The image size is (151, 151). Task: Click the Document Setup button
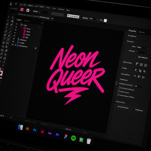pos(123,107)
